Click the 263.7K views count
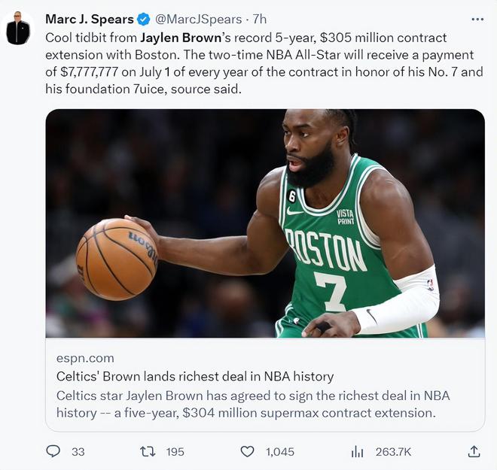Viewport: 497px width, 470px height. (x=393, y=452)
